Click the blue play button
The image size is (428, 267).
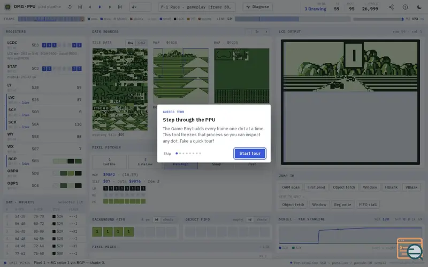pos(100,7)
